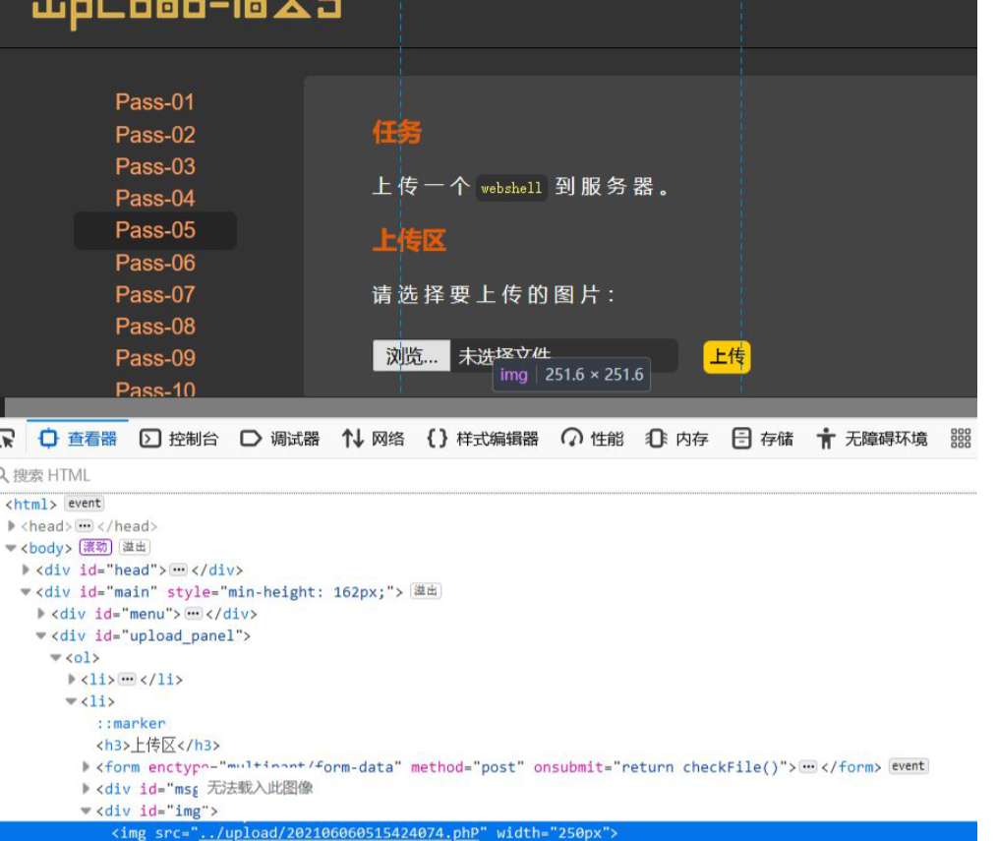Screen dimensions: 997x841
Task: Open the 网络 network panel
Action: [x=373, y=439]
